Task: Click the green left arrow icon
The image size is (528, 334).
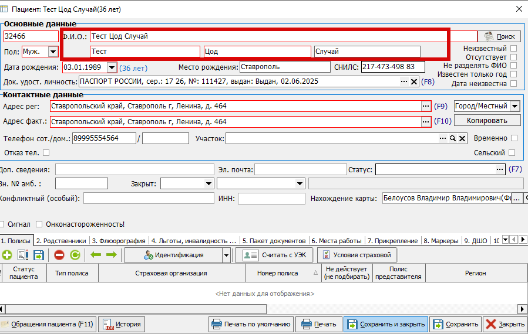Action: coord(96,255)
